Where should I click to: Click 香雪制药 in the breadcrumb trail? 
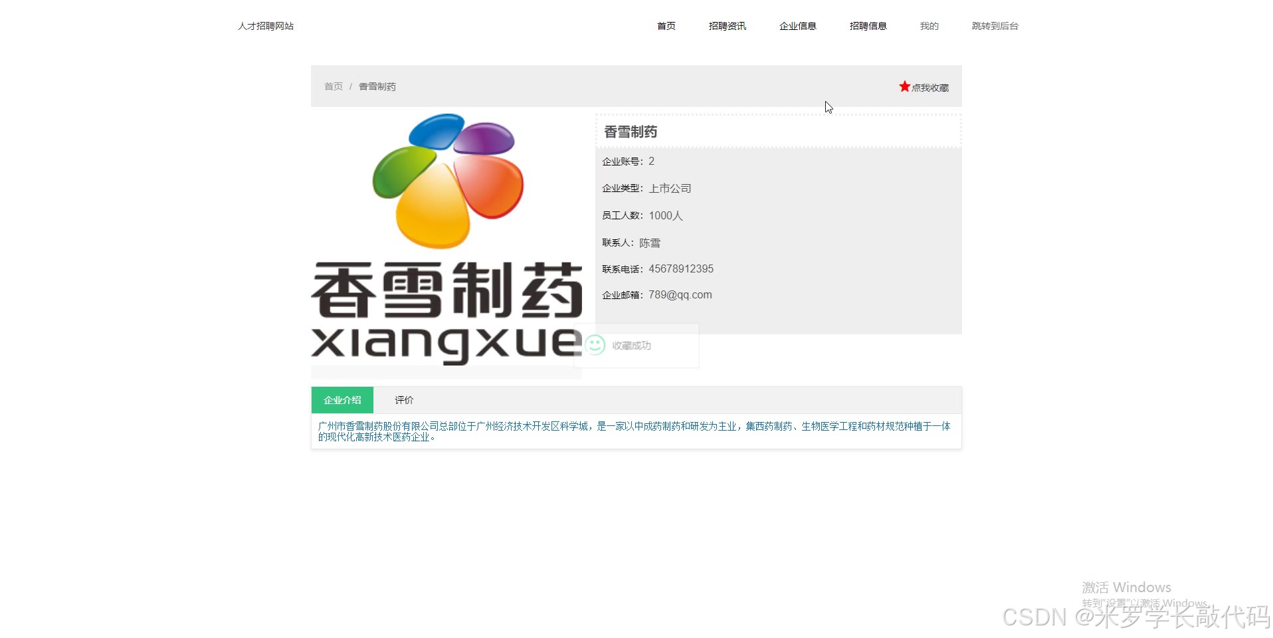(376, 86)
